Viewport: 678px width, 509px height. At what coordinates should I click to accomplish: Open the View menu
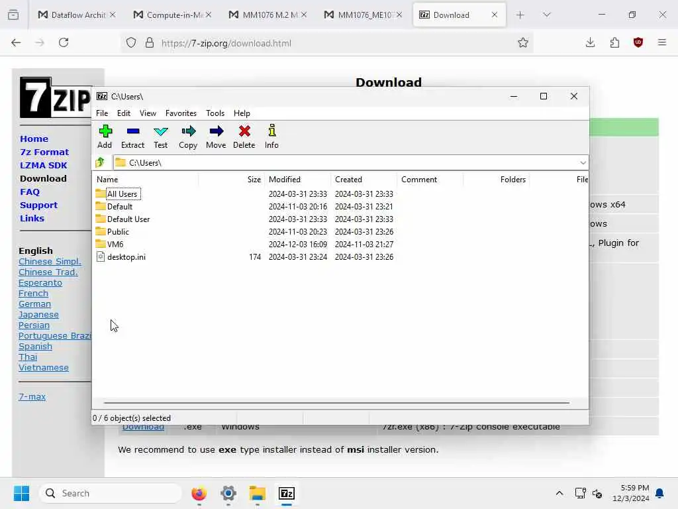(148, 113)
